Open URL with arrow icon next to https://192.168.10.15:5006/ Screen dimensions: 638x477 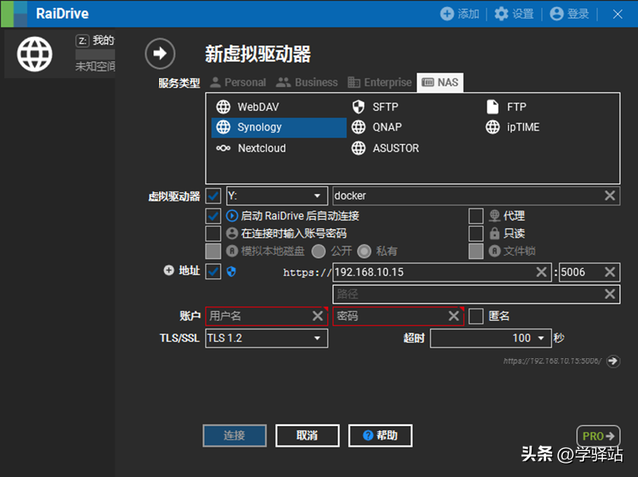tap(613, 360)
